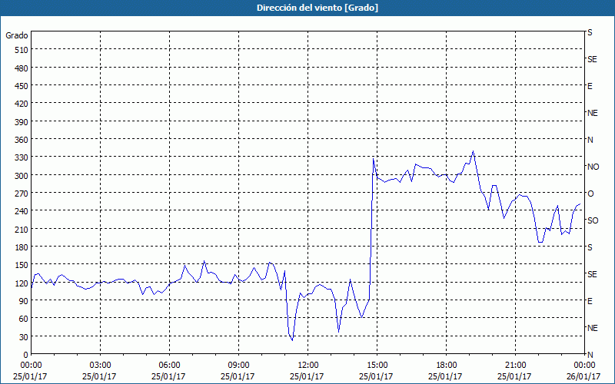Image resolution: width=615 pixels, height=384 pixels.
Task: Click the upper 'NE' compass label near 405
Action: (x=593, y=113)
